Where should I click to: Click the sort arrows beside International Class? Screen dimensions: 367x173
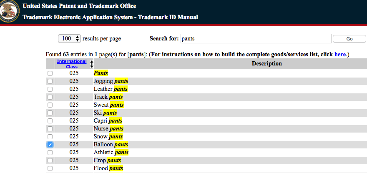coord(91,64)
